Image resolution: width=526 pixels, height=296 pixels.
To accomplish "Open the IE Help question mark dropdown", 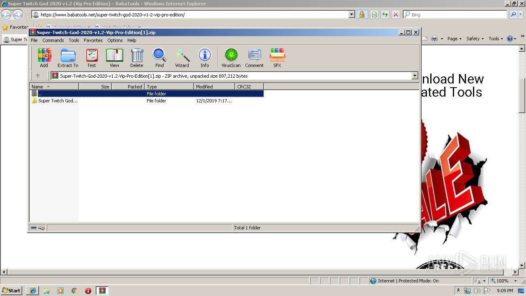I will tap(512, 39).
